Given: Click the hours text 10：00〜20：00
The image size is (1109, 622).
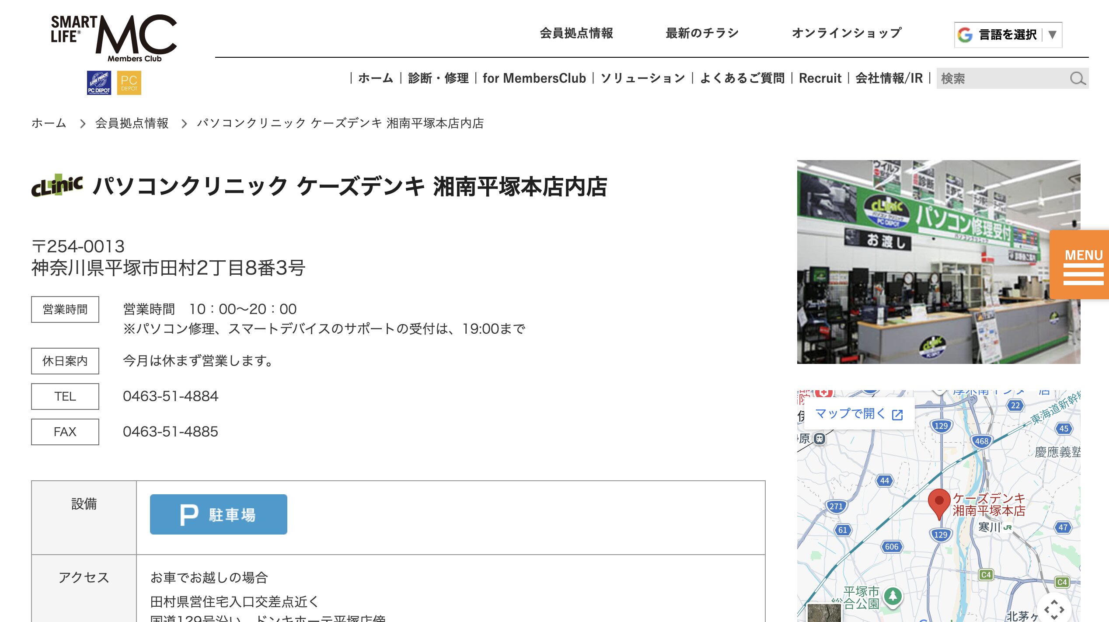Looking at the screenshot, I should point(243,309).
